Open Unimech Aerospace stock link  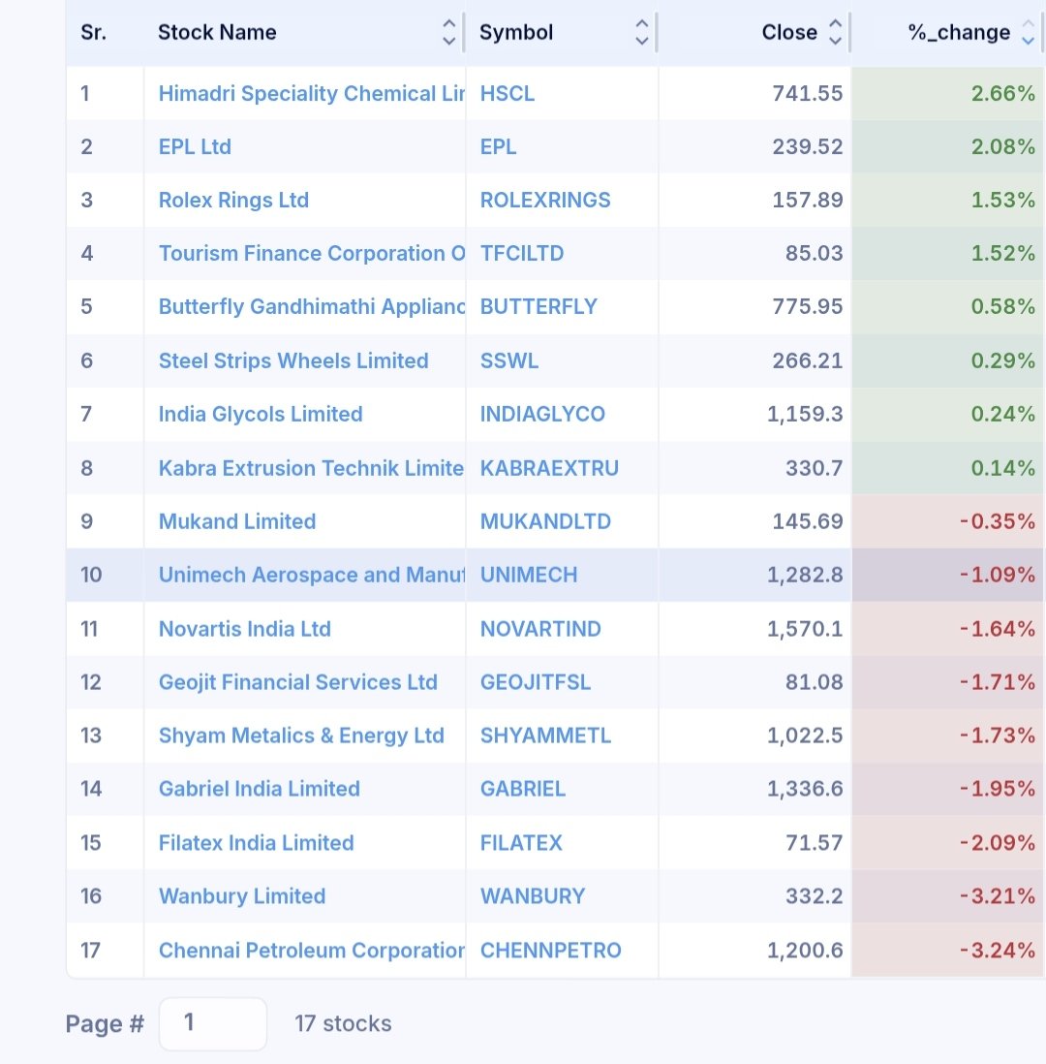pyautogui.click(x=311, y=575)
